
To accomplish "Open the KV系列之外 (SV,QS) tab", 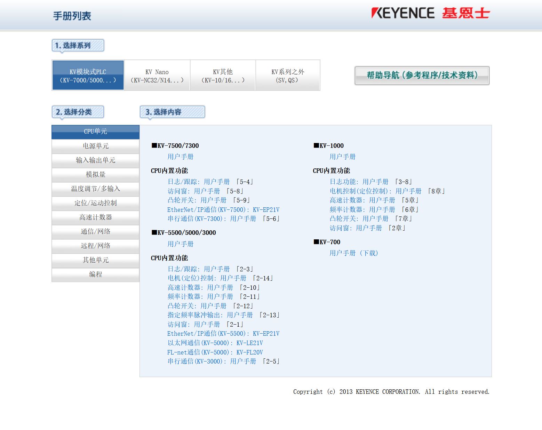I will coord(287,75).
